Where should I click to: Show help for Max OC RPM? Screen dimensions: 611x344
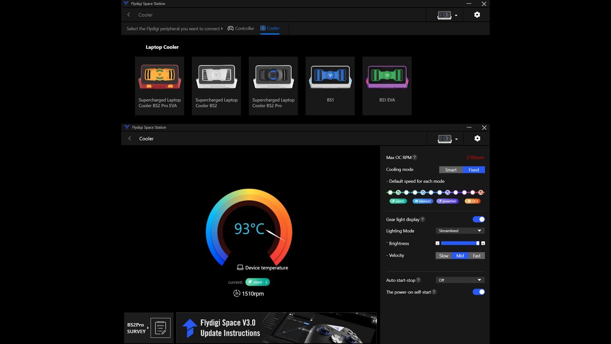click(414, 157)
